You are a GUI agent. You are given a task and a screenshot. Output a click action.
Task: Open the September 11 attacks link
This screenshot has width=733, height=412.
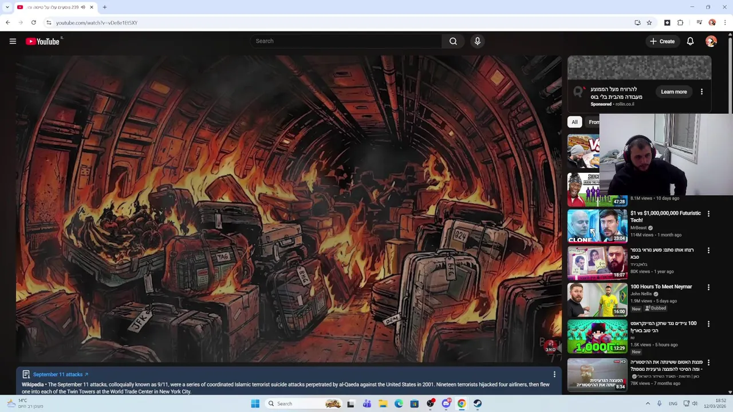click(61, 374)
